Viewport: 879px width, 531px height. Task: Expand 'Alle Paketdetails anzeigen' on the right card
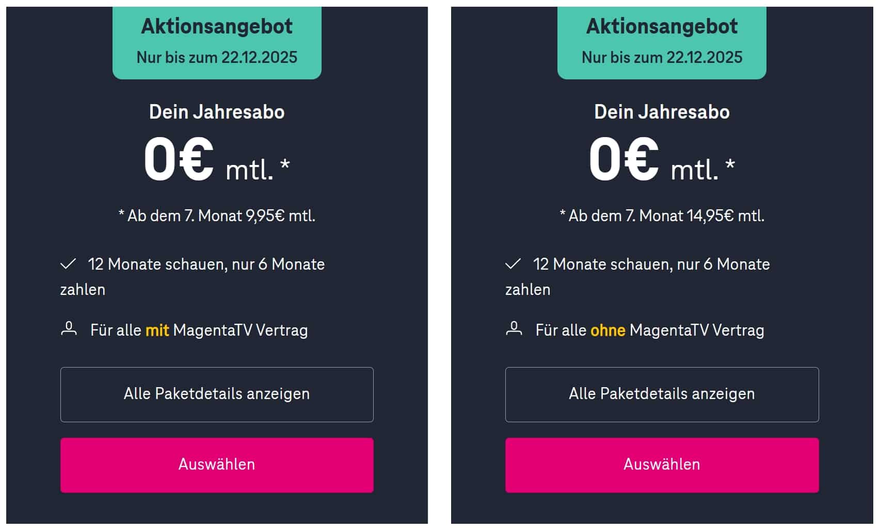click(662, 394)
